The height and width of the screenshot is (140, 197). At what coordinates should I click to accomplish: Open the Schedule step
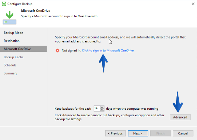pos(10,65)
